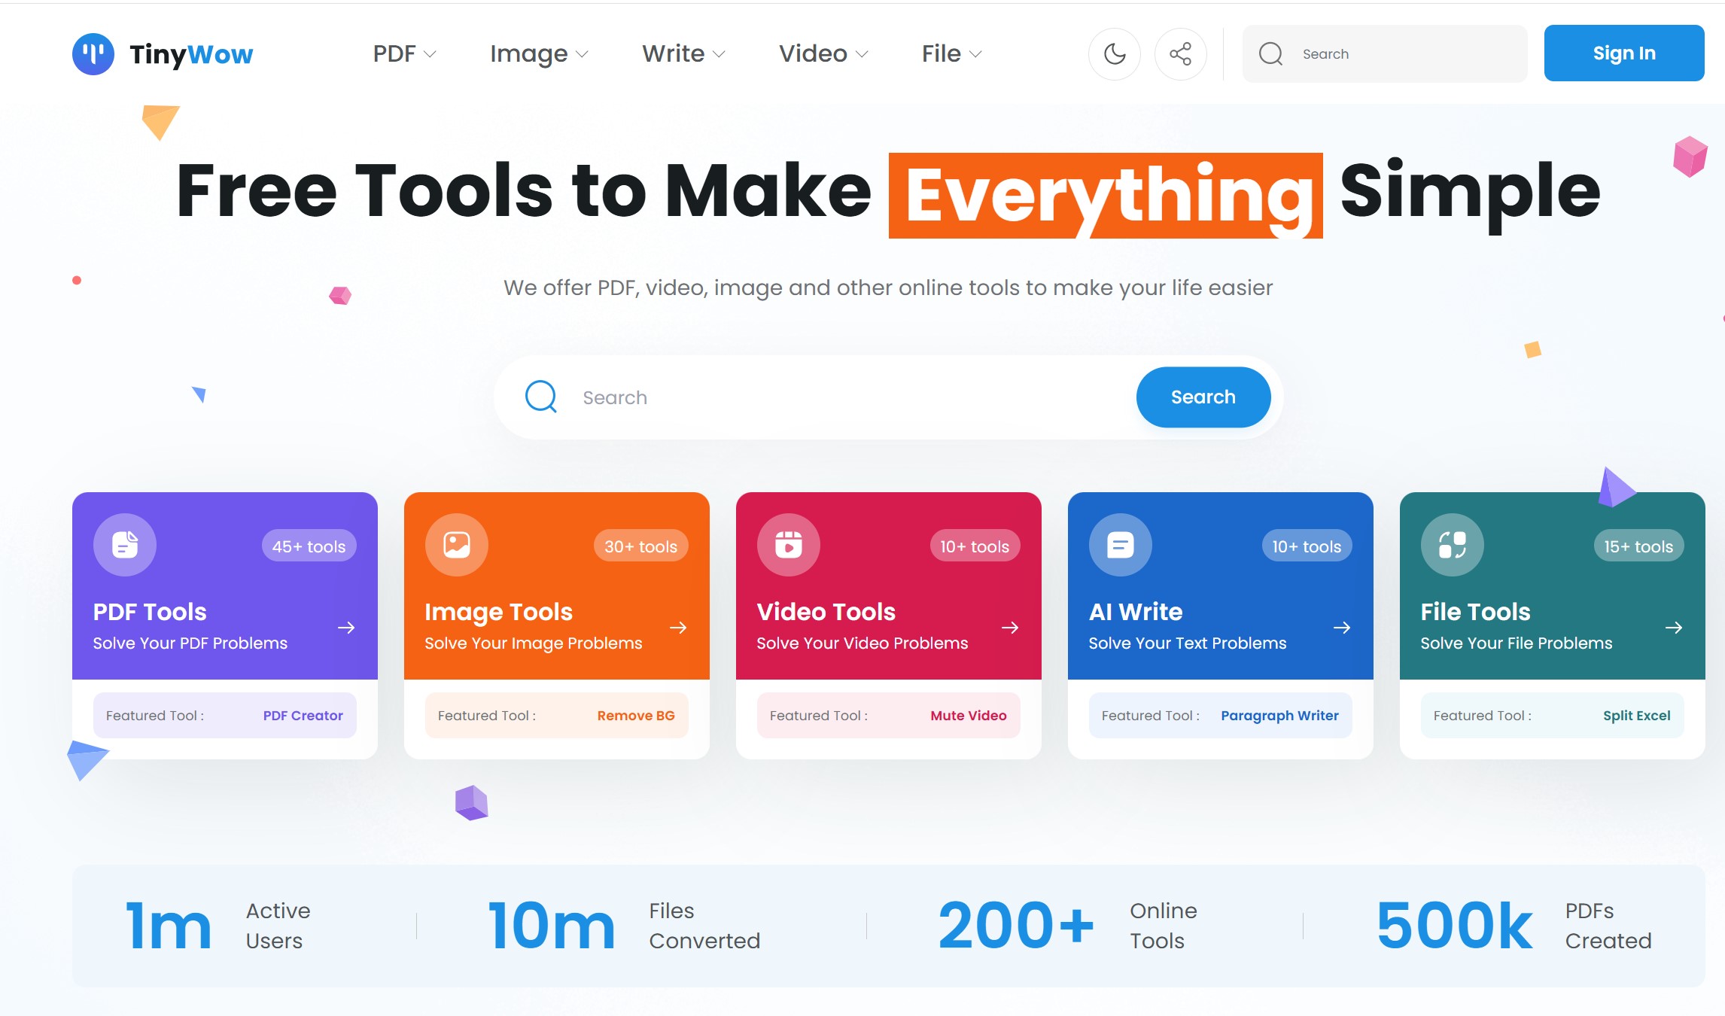This screenshot has height=1016, width=1725.
Task: Click the magnifier icon in hero search
Action: (x=541, y=397)
